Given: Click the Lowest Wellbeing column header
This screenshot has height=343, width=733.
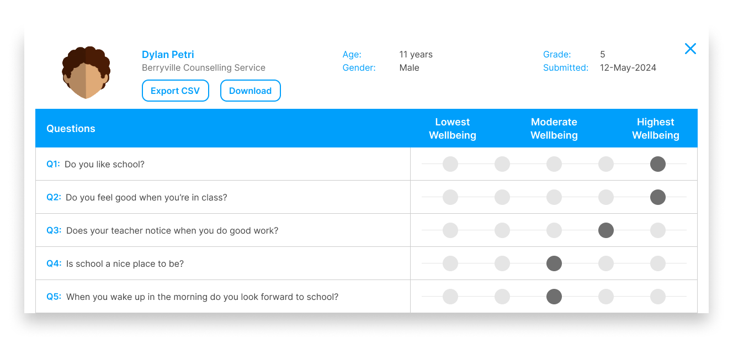Looking at the screenshot, I should [452, 128].
